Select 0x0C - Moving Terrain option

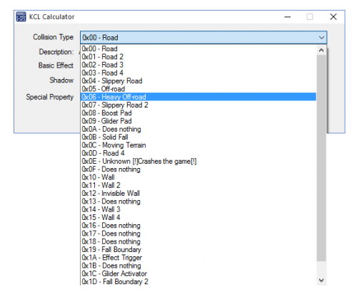point(198,145)
